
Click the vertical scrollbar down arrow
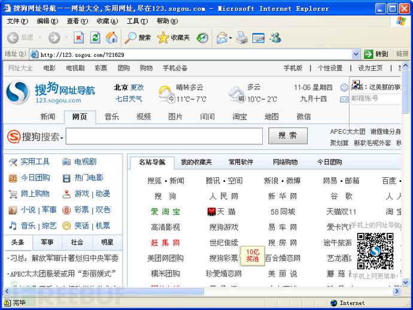(x=405, y=282)
